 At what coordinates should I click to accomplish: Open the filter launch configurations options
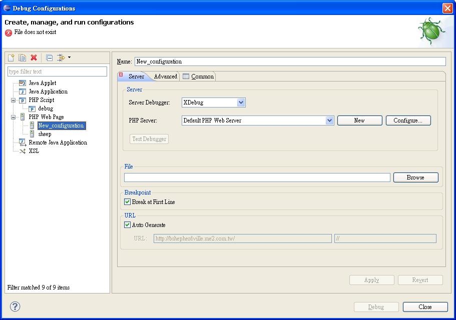coord(62,57)
